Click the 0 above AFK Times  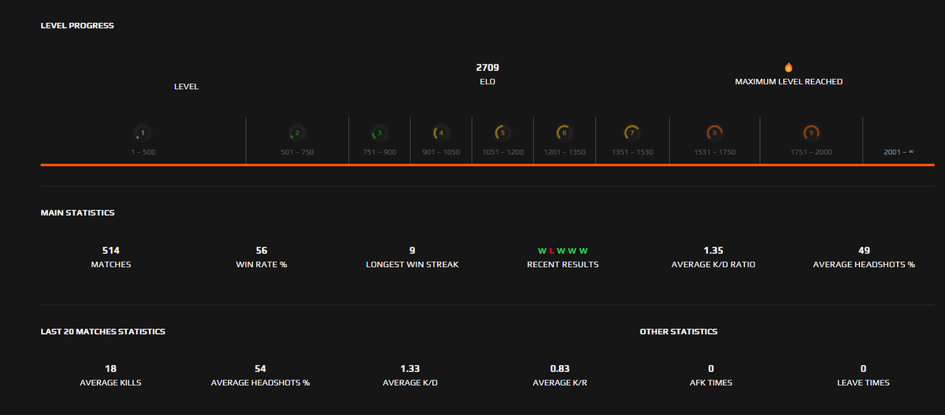[711, 369]
